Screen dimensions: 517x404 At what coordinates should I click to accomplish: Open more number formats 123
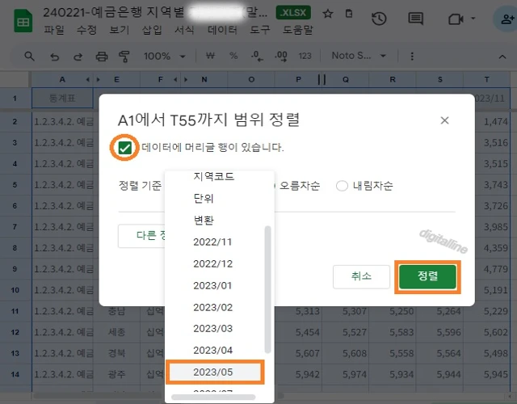[x=305, y=56]
